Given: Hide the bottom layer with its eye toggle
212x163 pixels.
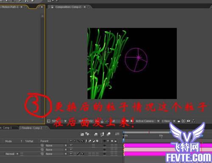Looking at the screenshot, I should coord(104,154).
